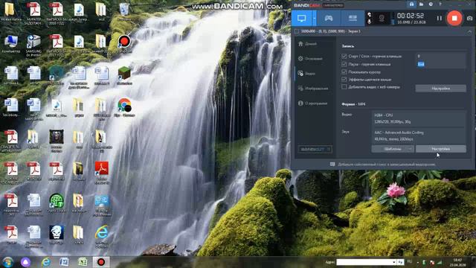Toggle the microphone icon in Bandicam

[x=369, y=22]
